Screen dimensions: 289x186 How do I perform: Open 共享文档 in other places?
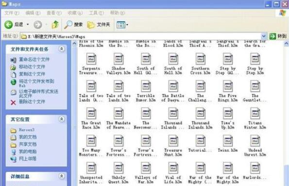click(28, 144)
